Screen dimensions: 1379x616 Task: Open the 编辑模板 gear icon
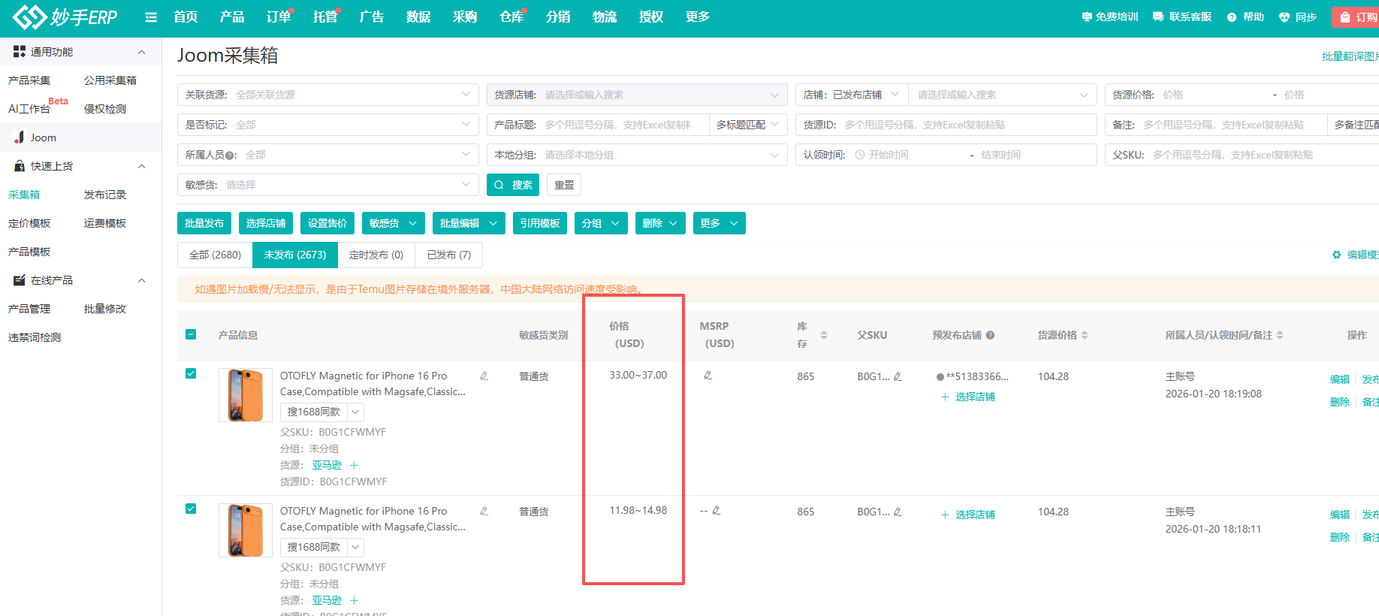(x=1336, y=255)
